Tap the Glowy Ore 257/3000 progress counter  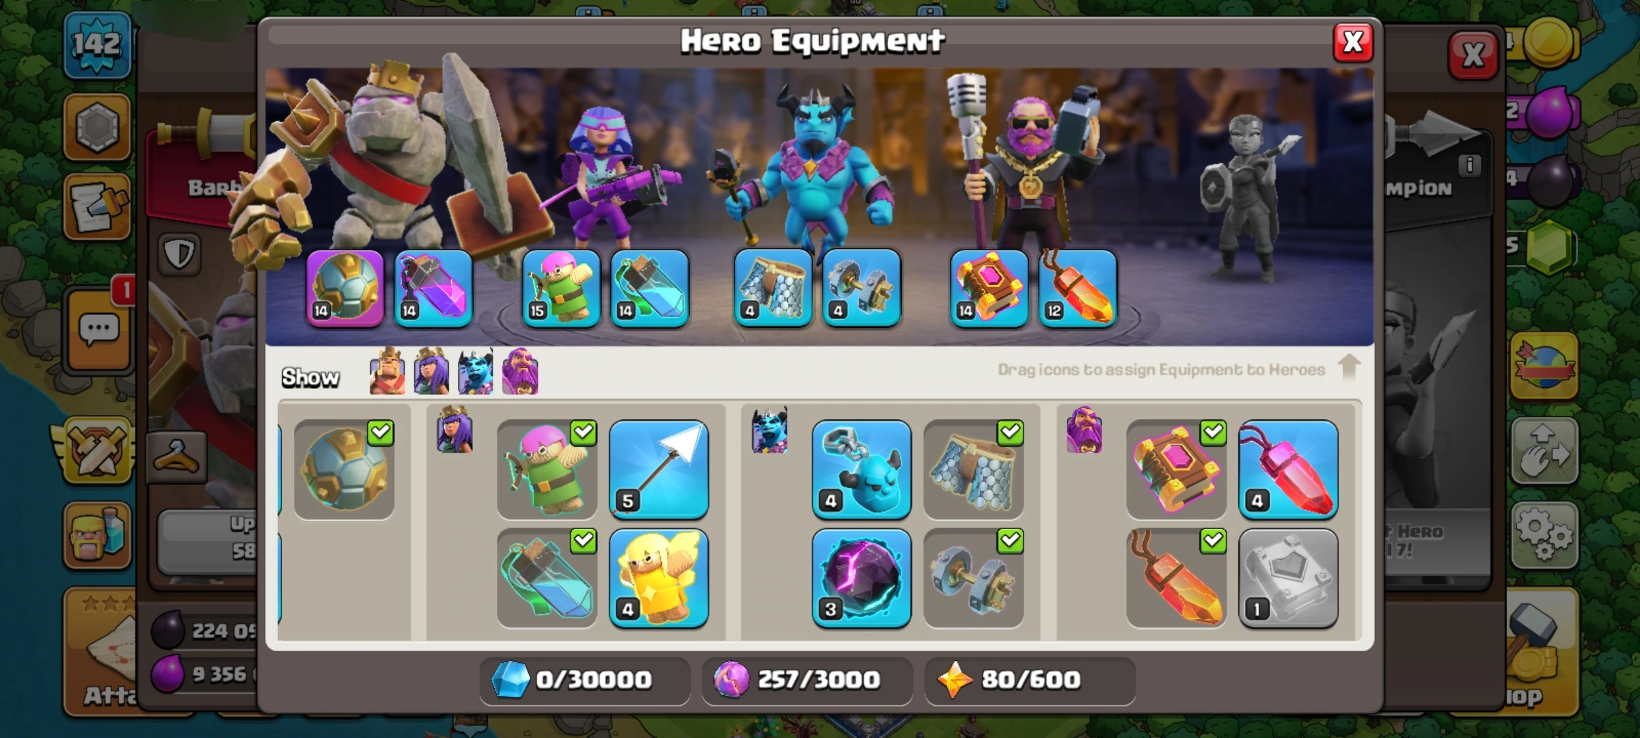coord(807,680)
